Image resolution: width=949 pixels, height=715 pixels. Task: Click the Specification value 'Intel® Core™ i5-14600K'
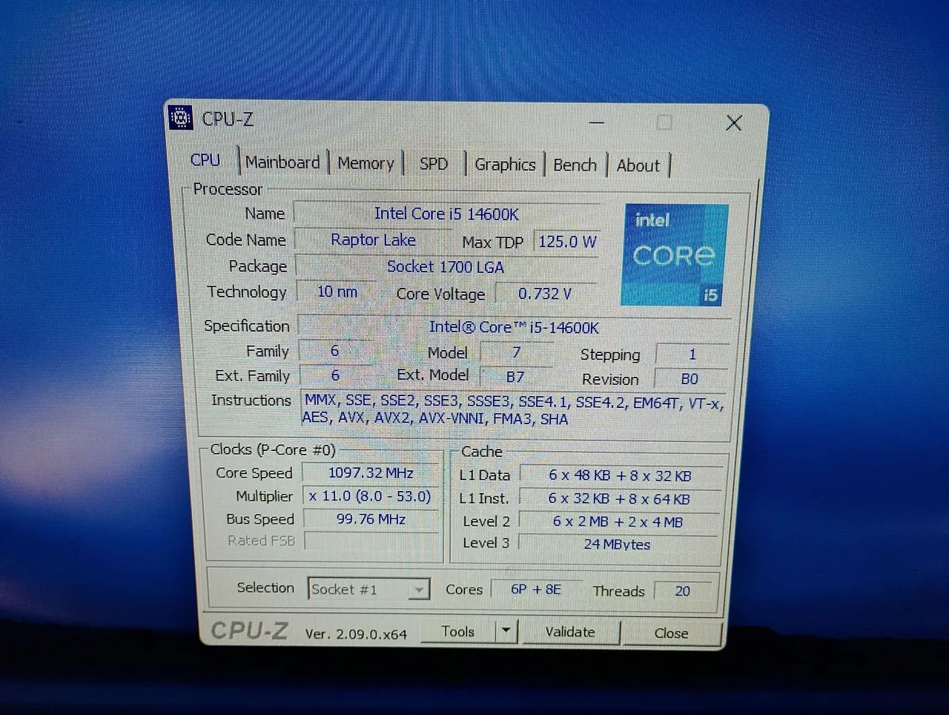click(514, 327)
